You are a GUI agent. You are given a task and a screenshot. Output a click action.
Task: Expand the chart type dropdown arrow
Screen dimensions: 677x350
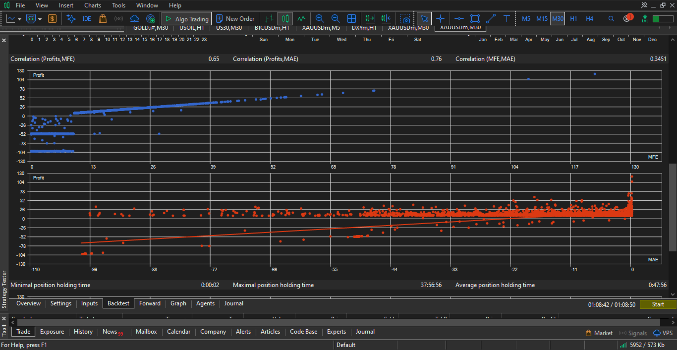tap(19, 19)
